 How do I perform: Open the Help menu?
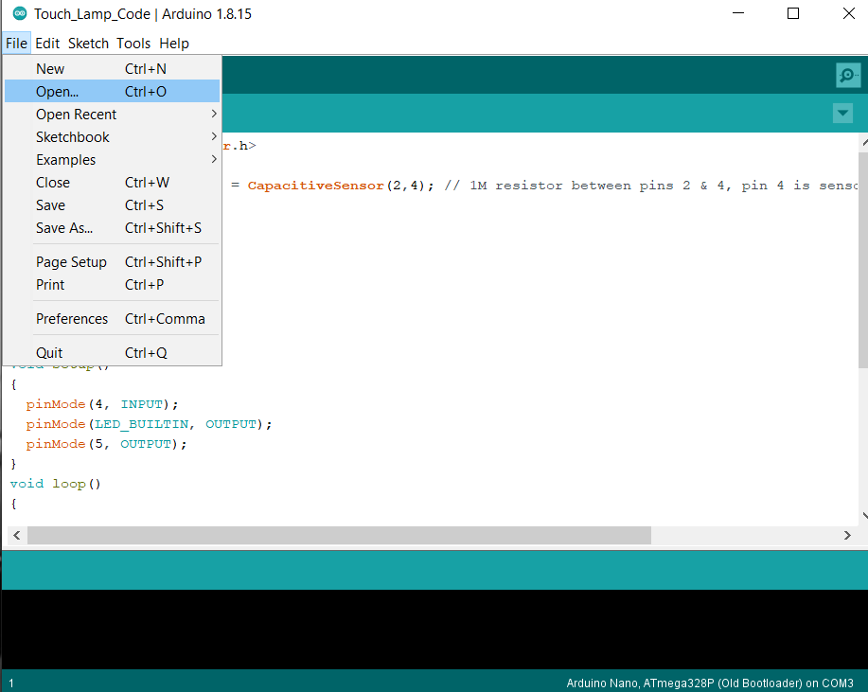click(174, 43)
